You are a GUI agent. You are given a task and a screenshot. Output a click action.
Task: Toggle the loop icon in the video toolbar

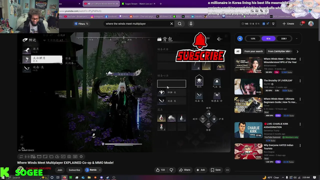[21, 157]
